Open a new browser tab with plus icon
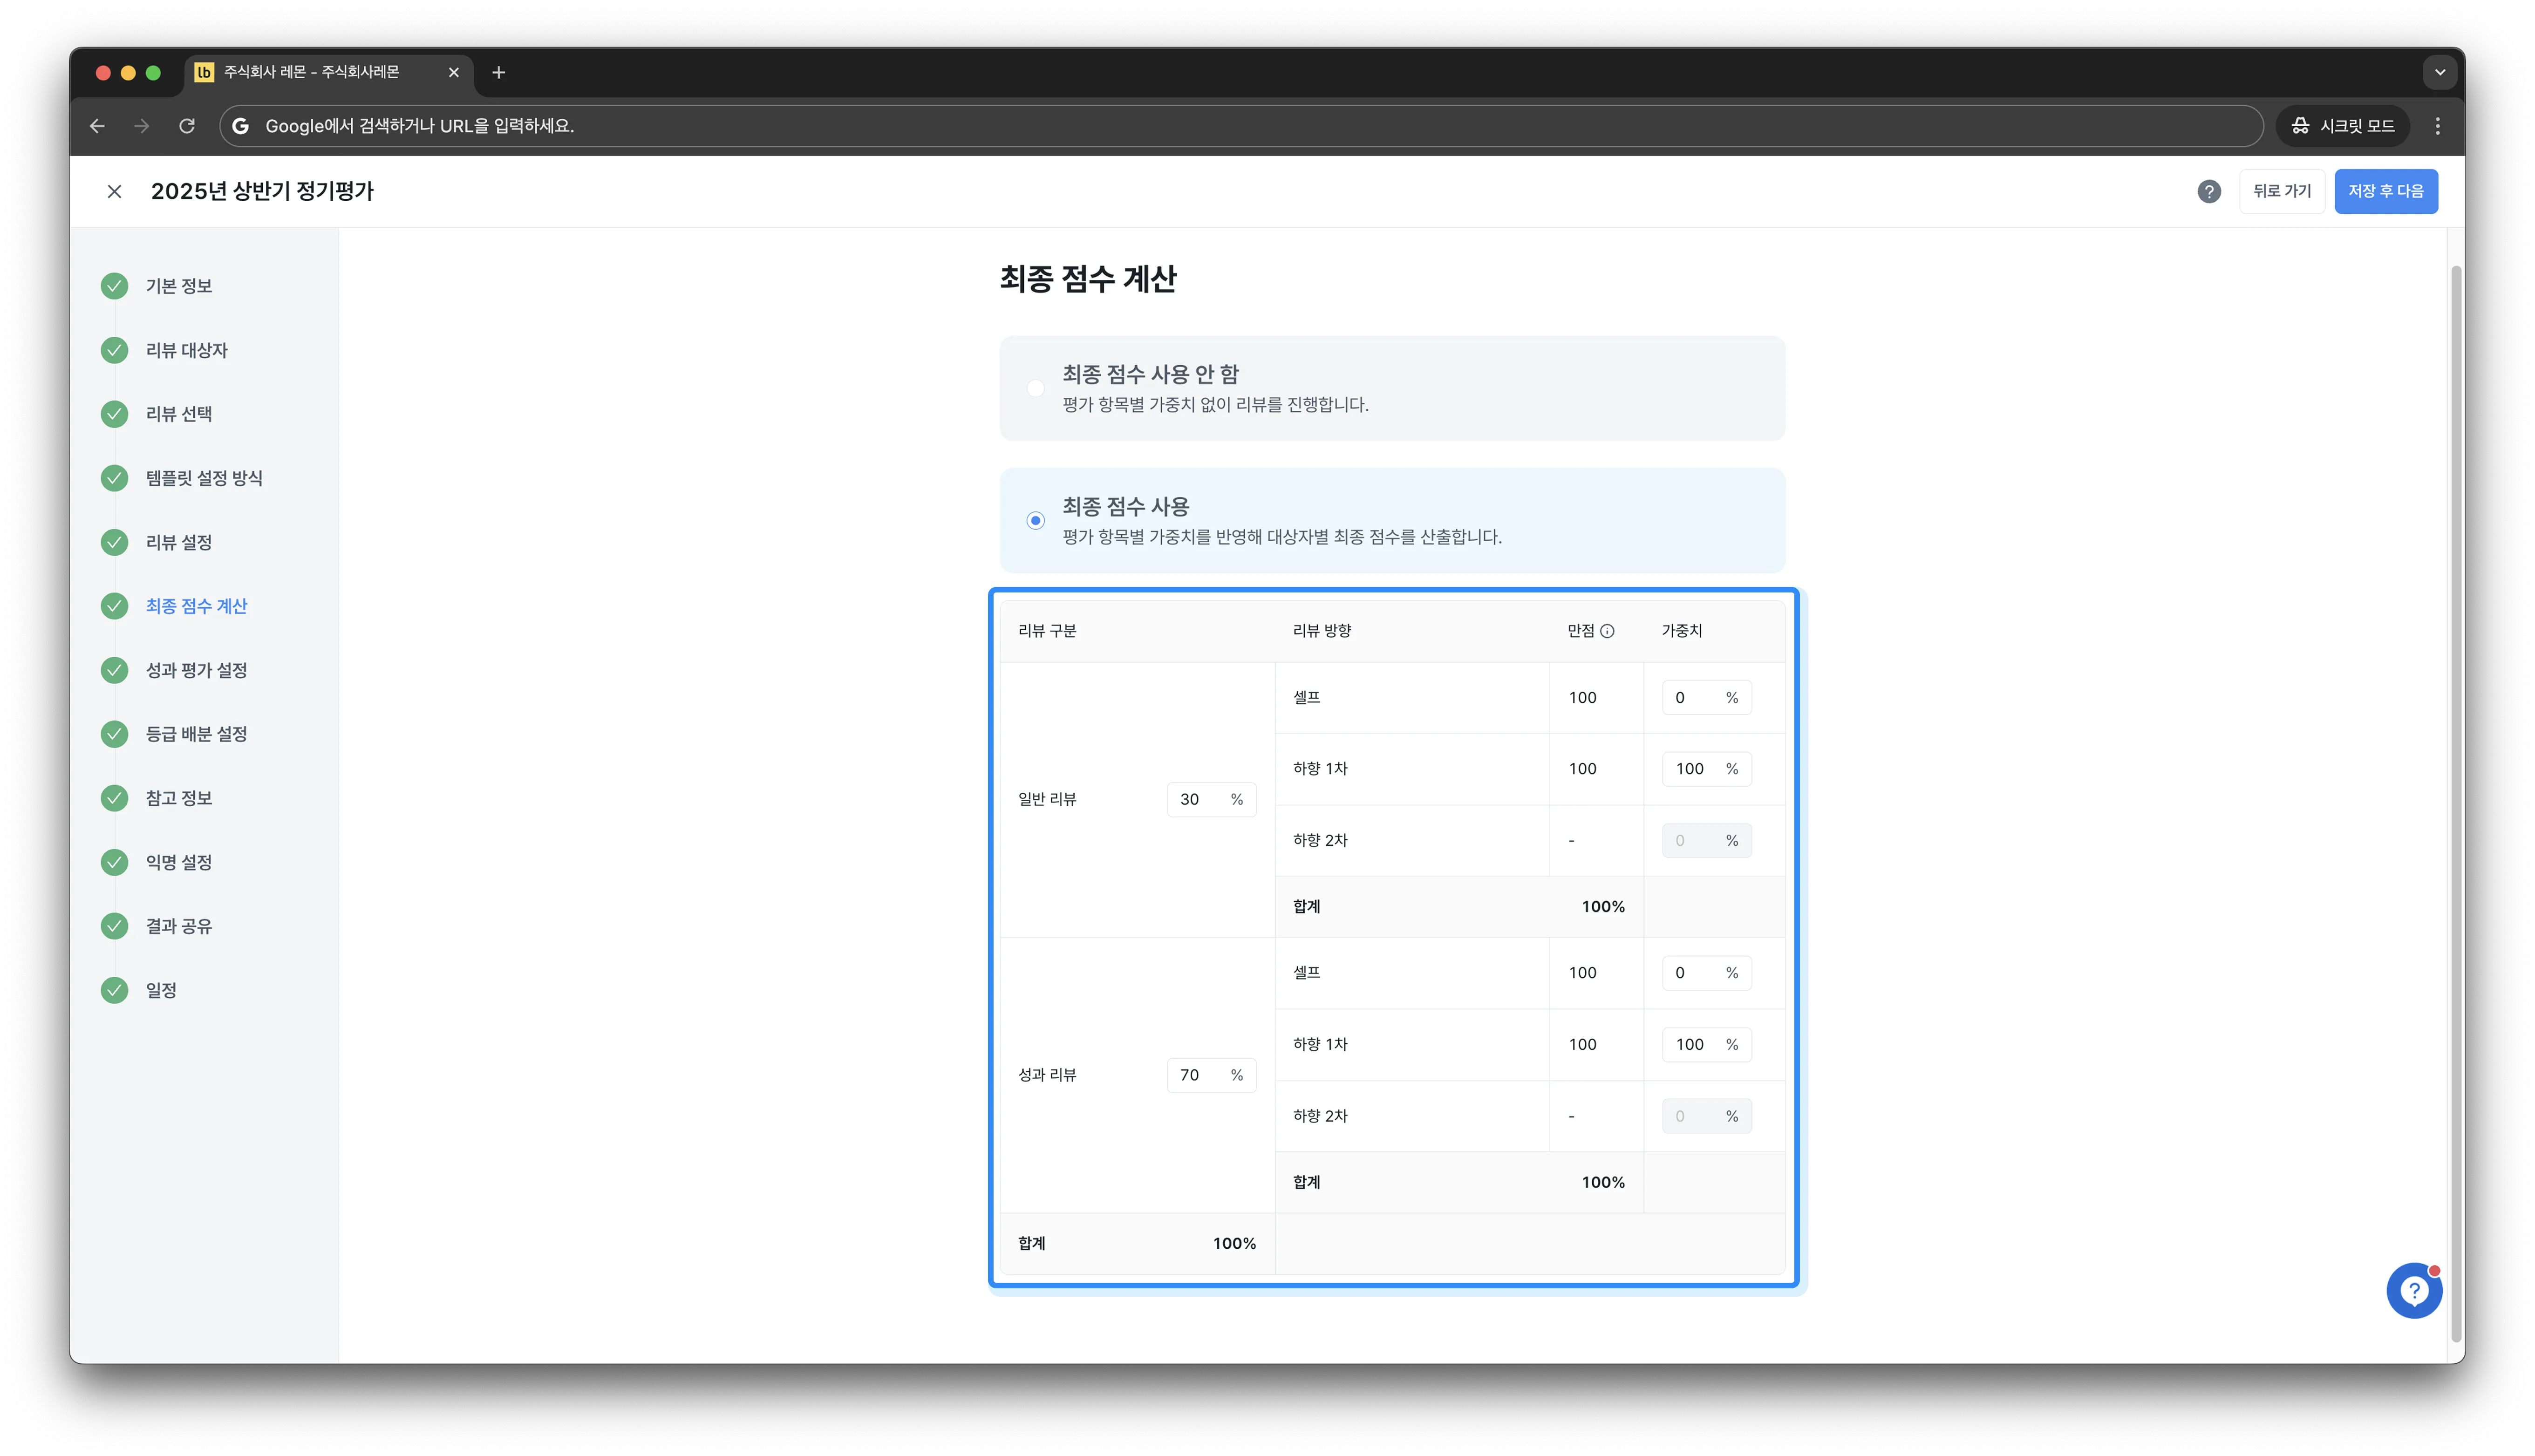 498,72
